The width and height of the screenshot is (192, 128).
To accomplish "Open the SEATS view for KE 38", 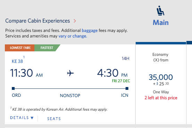I will tap(54, 119).
